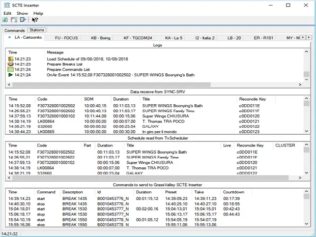Click the blue export icon in toolbar
Viewport: 316px width, 237px height.
click(22, 20)
